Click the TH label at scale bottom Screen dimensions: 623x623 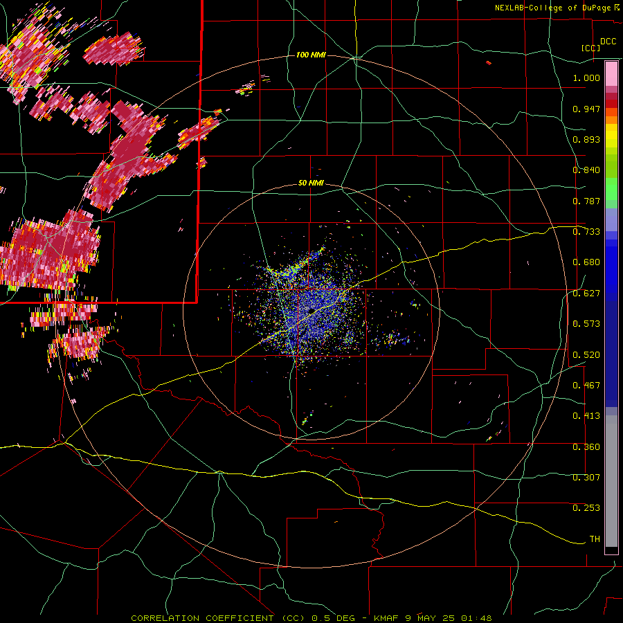[595, 539]
